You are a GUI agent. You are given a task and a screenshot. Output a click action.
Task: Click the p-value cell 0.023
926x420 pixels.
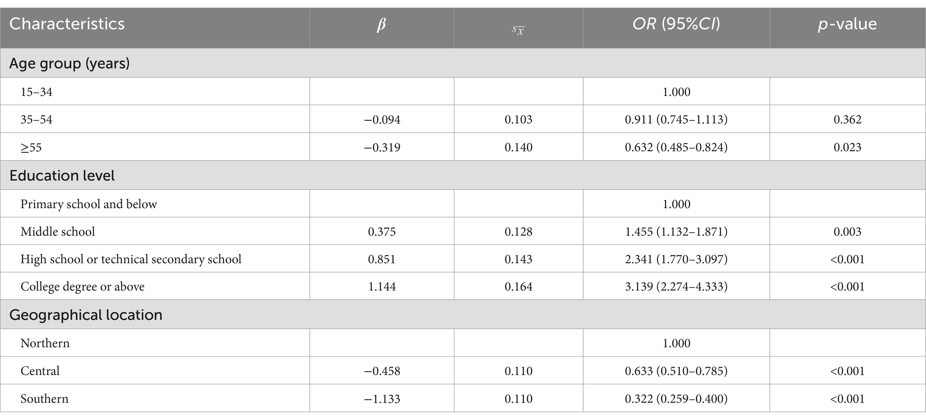point(847,147)
